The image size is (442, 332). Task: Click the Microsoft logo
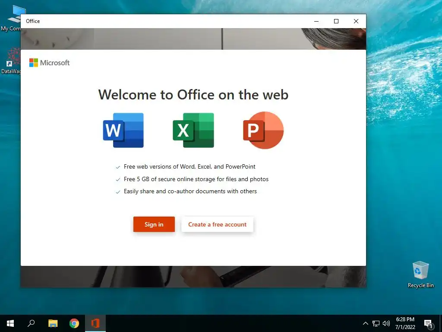(x=49, y=63)
